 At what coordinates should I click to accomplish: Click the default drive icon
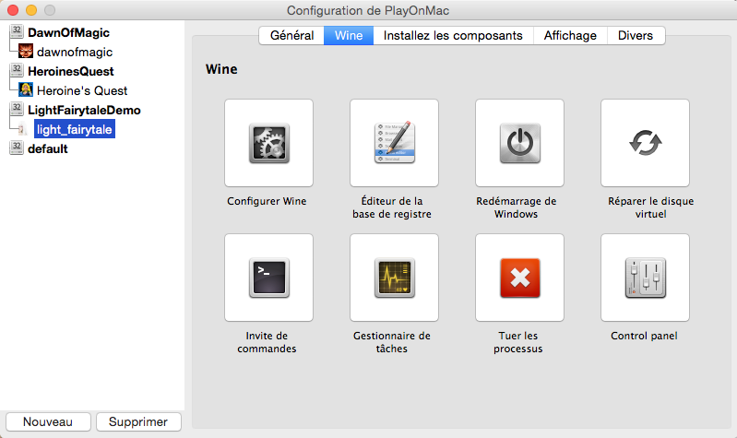coord(17,148)
